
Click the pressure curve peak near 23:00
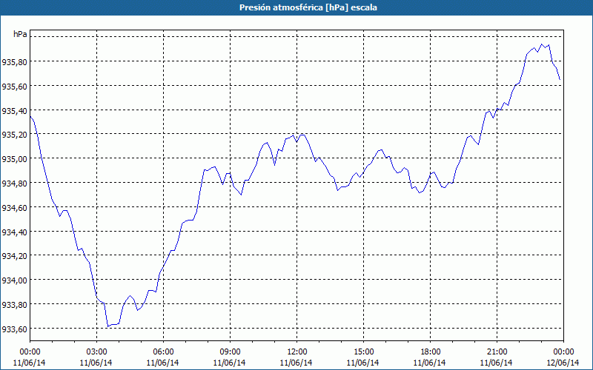[x=542, y=44]
